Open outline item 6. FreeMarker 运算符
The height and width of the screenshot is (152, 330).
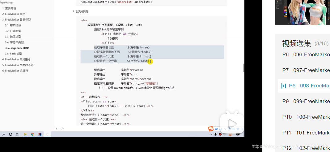click(x=15, y=71)
